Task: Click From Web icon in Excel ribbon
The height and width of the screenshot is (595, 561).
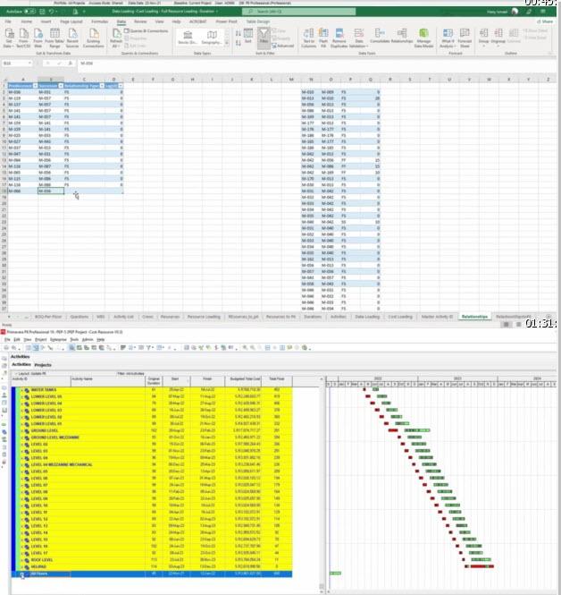Action: (38, 38)
